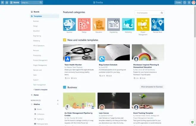Focus the Jump to search field
Image resolution: width=196 pixels, height=126 pixels.
point(32,2)
